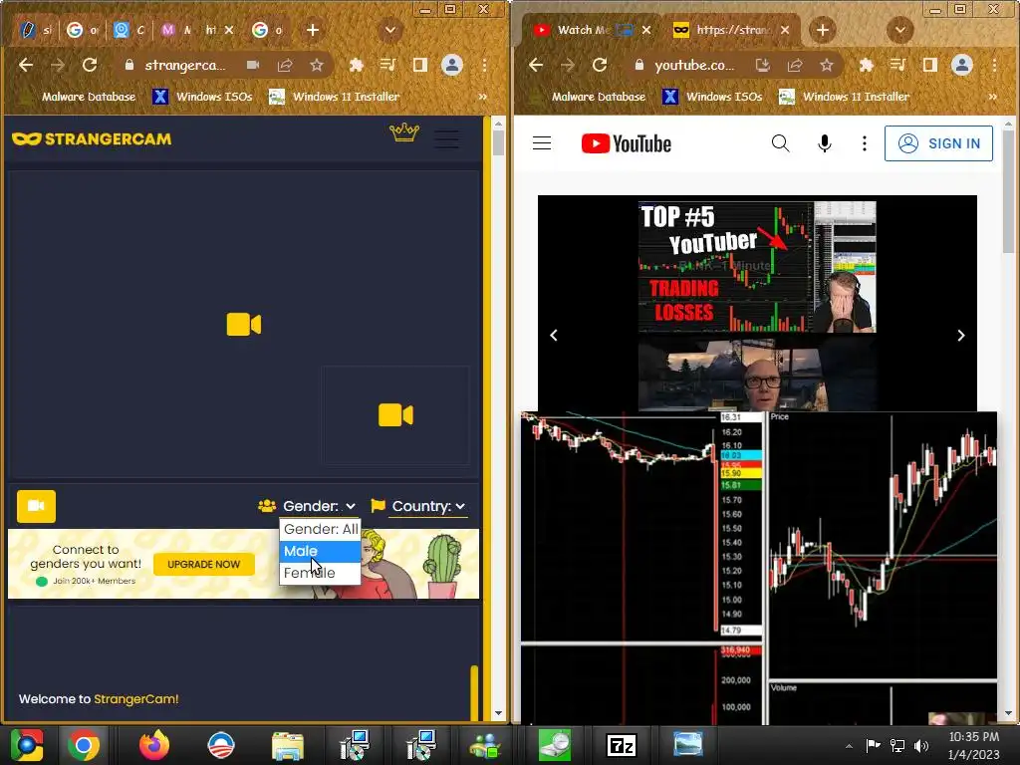Bookmark the strangercam page with the star

[317, 65]
